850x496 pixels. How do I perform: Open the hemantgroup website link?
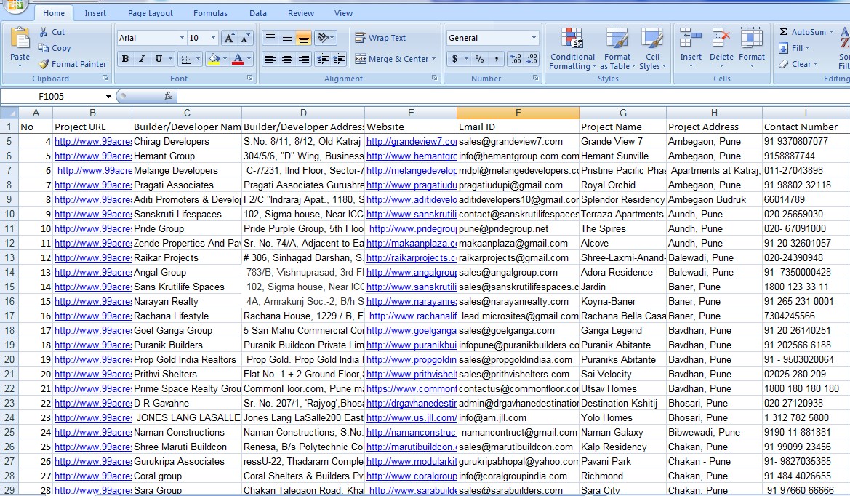pyautogui.click(x=412, y=156)
